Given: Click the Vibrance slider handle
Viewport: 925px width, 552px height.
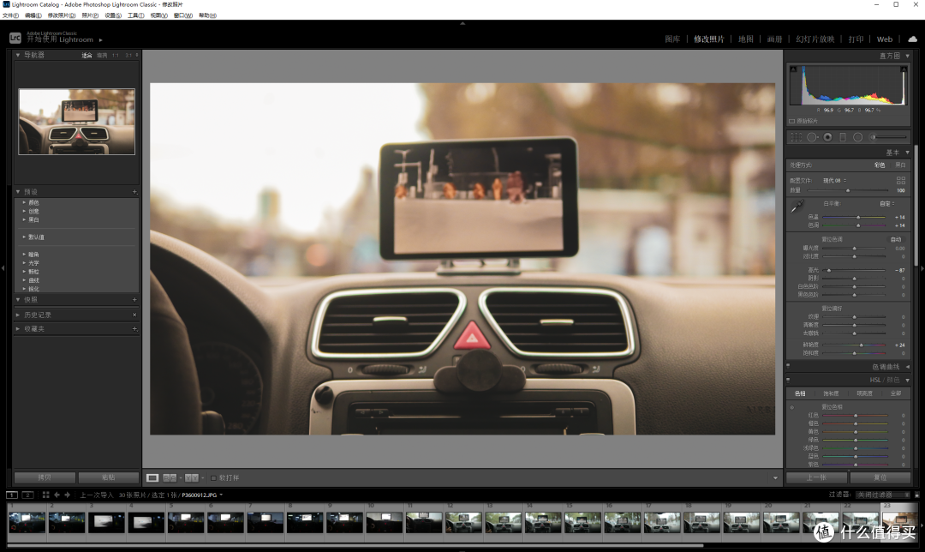Looking at the screenshot, I should [x=862, y=345].
